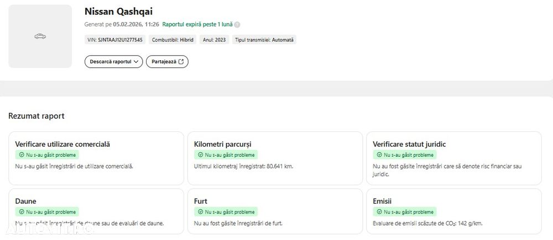Click the VIN number chip

(115, 40)
